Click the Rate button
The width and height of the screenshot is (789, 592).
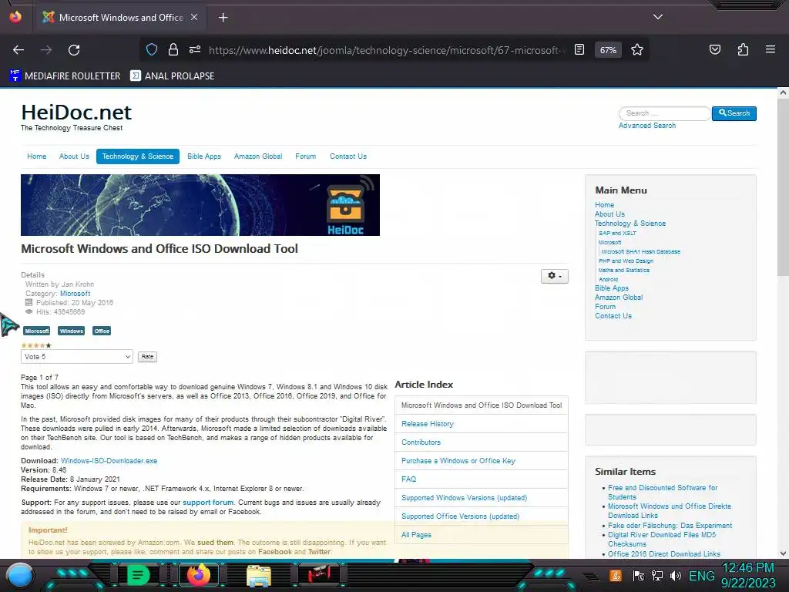pyautogui.click(x=147, y=356)
